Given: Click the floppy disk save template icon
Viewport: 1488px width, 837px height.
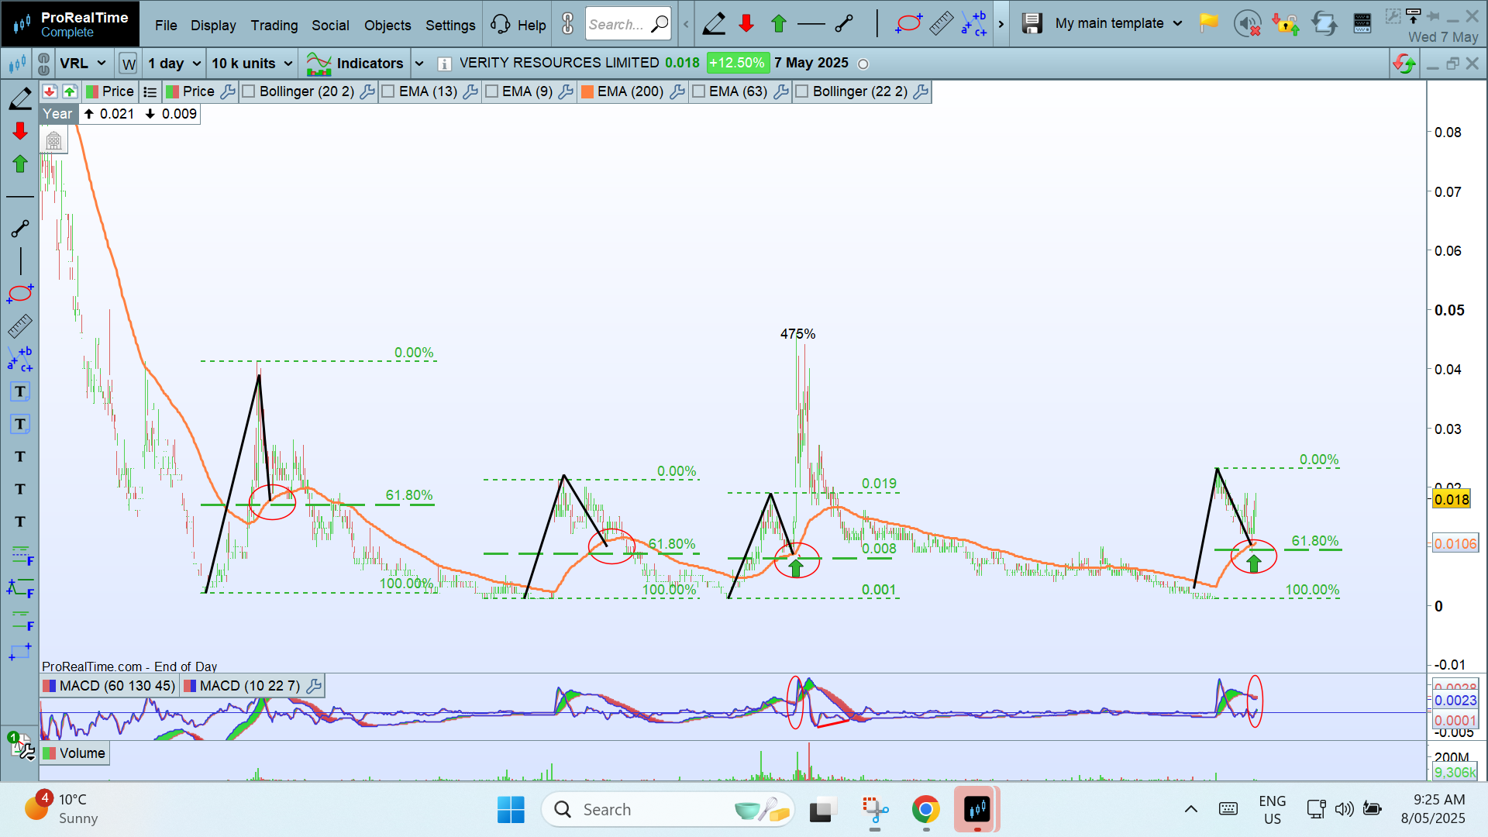Looking at the screenshot, I should (1032, 24).
